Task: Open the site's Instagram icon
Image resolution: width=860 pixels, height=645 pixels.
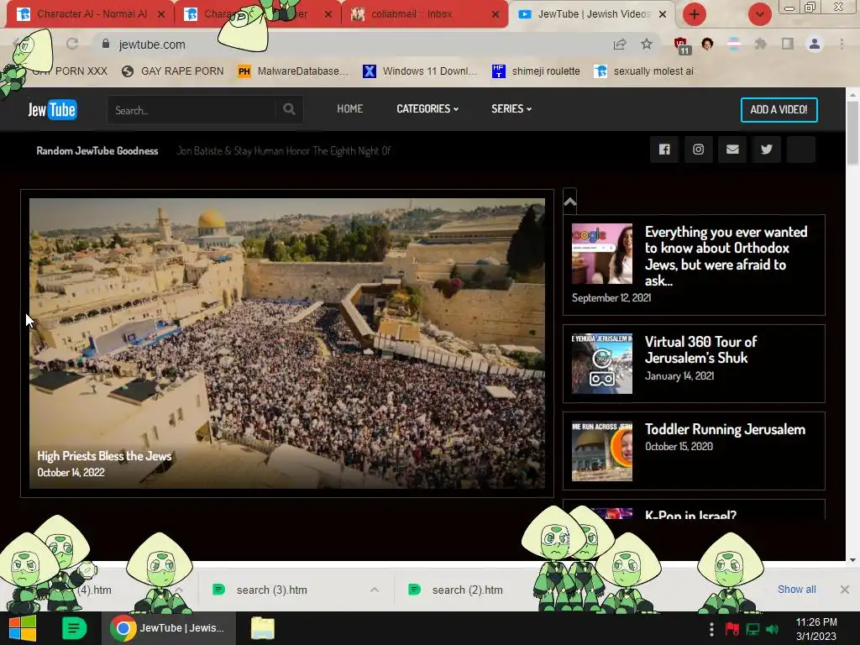Action: coord(698,149)
